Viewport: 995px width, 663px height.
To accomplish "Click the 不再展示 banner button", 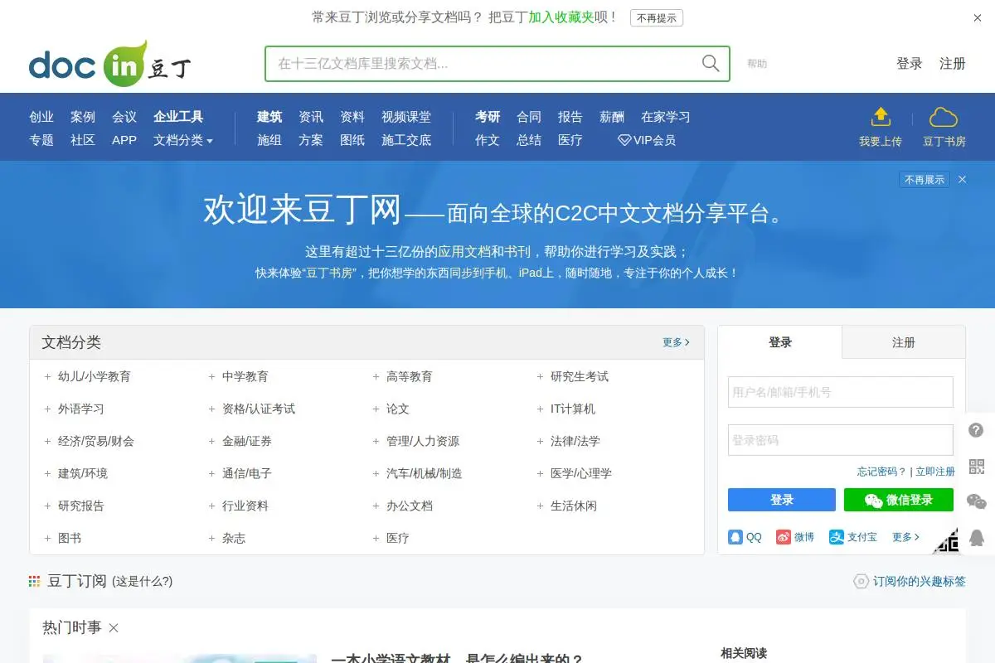I will pos(925,180).
